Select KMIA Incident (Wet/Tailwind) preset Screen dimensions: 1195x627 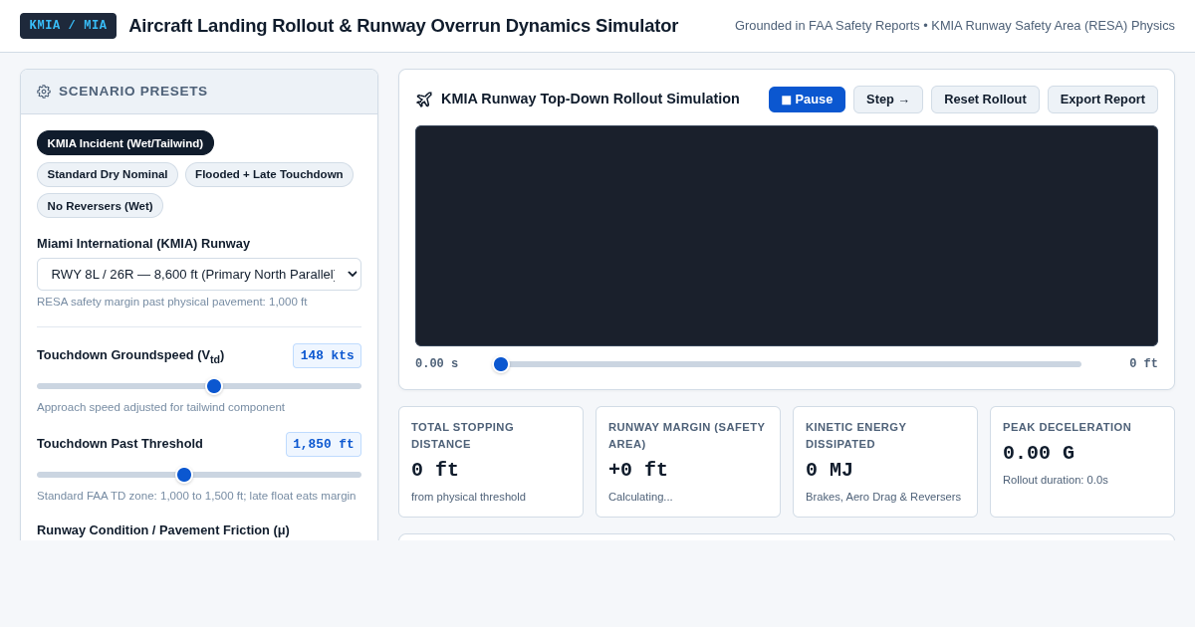coord(125,143)
